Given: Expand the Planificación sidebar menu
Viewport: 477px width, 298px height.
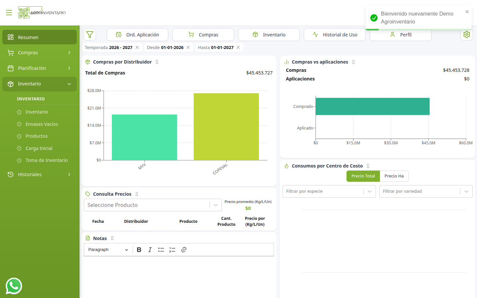Looking at the screenshot, I should [x=39, y=68].
